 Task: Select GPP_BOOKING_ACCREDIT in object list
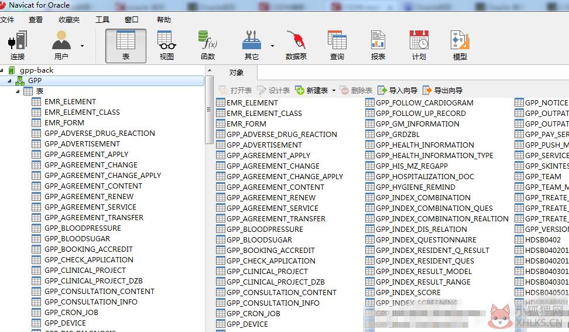[270, 250]
